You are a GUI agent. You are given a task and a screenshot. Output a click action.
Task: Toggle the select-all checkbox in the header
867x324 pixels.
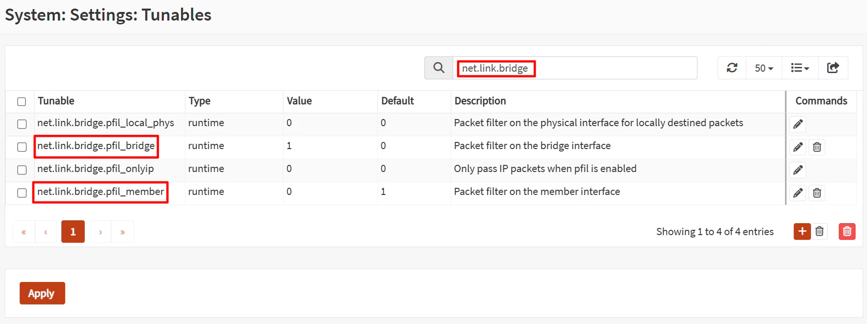pos(22,101)
